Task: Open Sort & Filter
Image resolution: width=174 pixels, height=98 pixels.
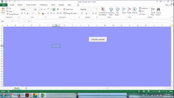Action: pos(153,11)
